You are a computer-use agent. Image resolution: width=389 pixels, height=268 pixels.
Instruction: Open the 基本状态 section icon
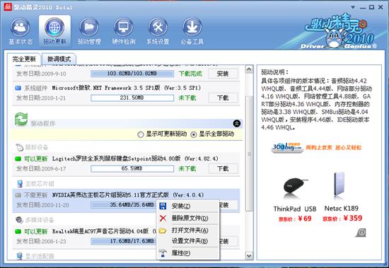point(20,28)
